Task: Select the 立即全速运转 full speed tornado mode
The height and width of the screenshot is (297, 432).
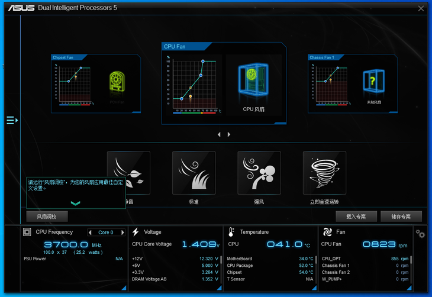Action: click(324, 173)
